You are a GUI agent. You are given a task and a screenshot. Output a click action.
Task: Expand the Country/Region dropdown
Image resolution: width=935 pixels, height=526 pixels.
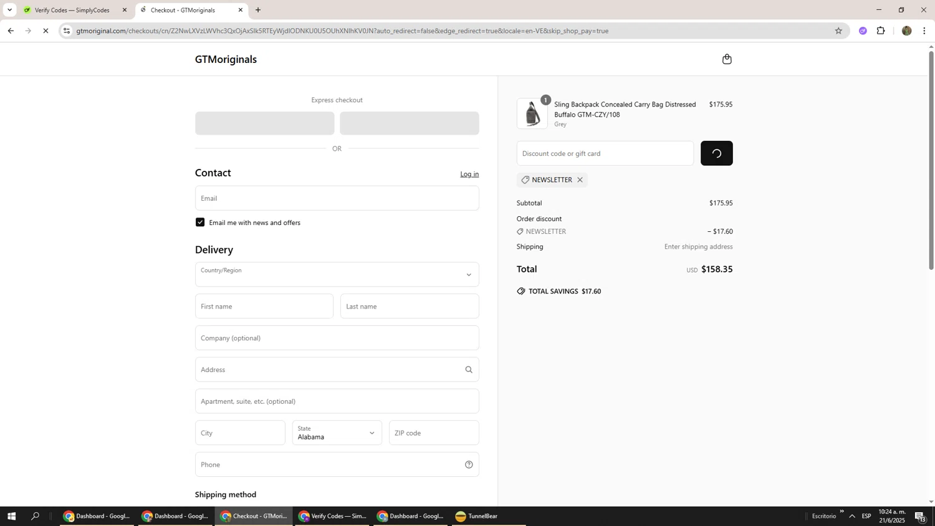[x=337, y=274]
